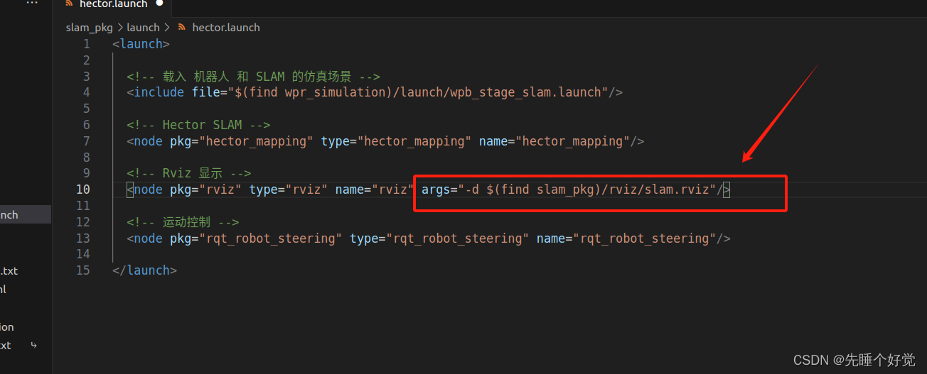The height and width of the screenshot is (374, 927).
Task: Select line number 15 in the gutter
Action: pos(82,270)
